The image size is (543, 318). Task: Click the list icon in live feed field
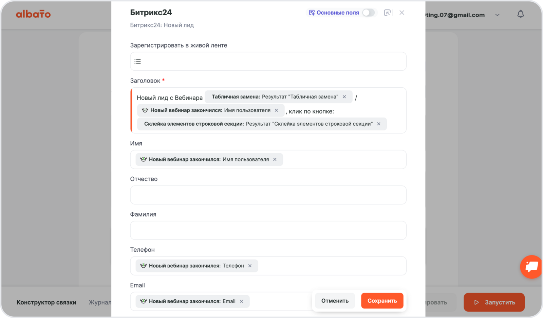click(x=137, y=61)
